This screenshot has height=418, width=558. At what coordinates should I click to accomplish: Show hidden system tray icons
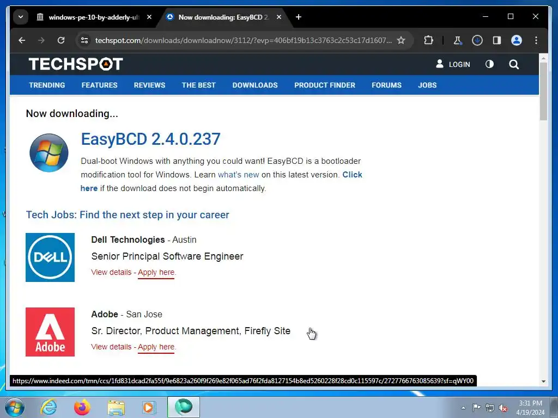pos(463,408)
